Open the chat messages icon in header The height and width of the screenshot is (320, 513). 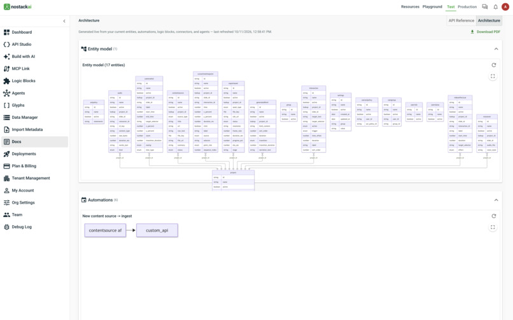tap(485, 6)
